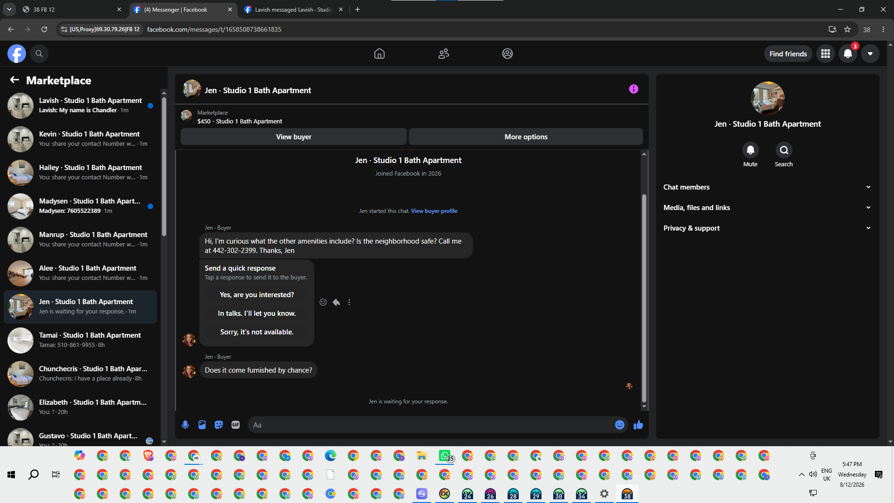Expand Media, files and links section

(x=767, y=208)
